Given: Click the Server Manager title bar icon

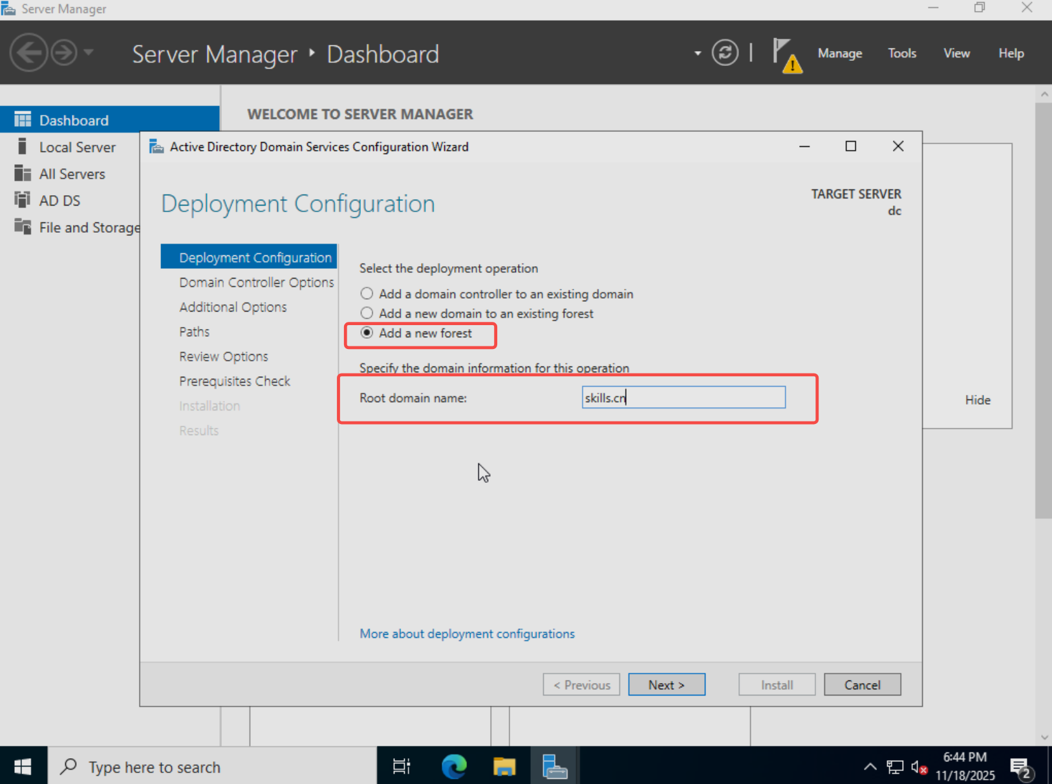Looking at the screenshot, I should click(8, 9).
